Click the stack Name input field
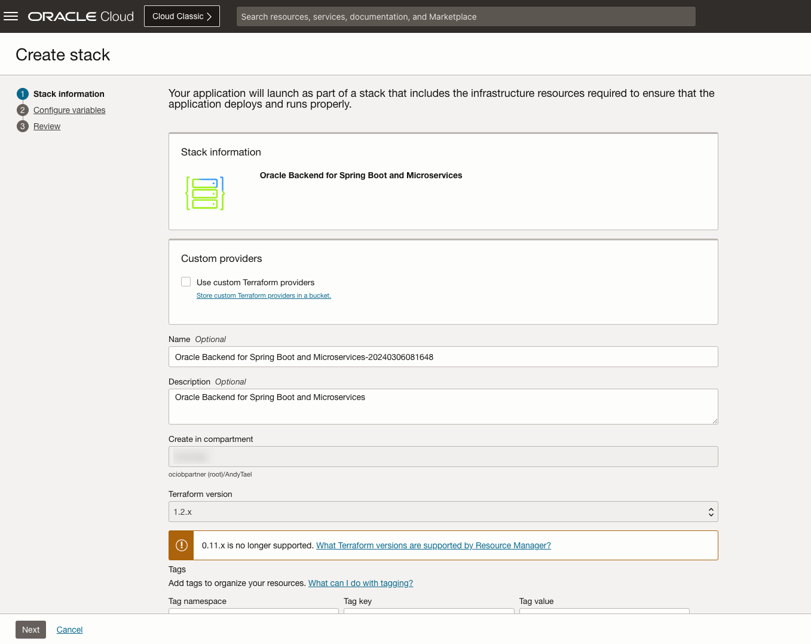The height and width of the screenshot is (644, 811). (443, 357)
